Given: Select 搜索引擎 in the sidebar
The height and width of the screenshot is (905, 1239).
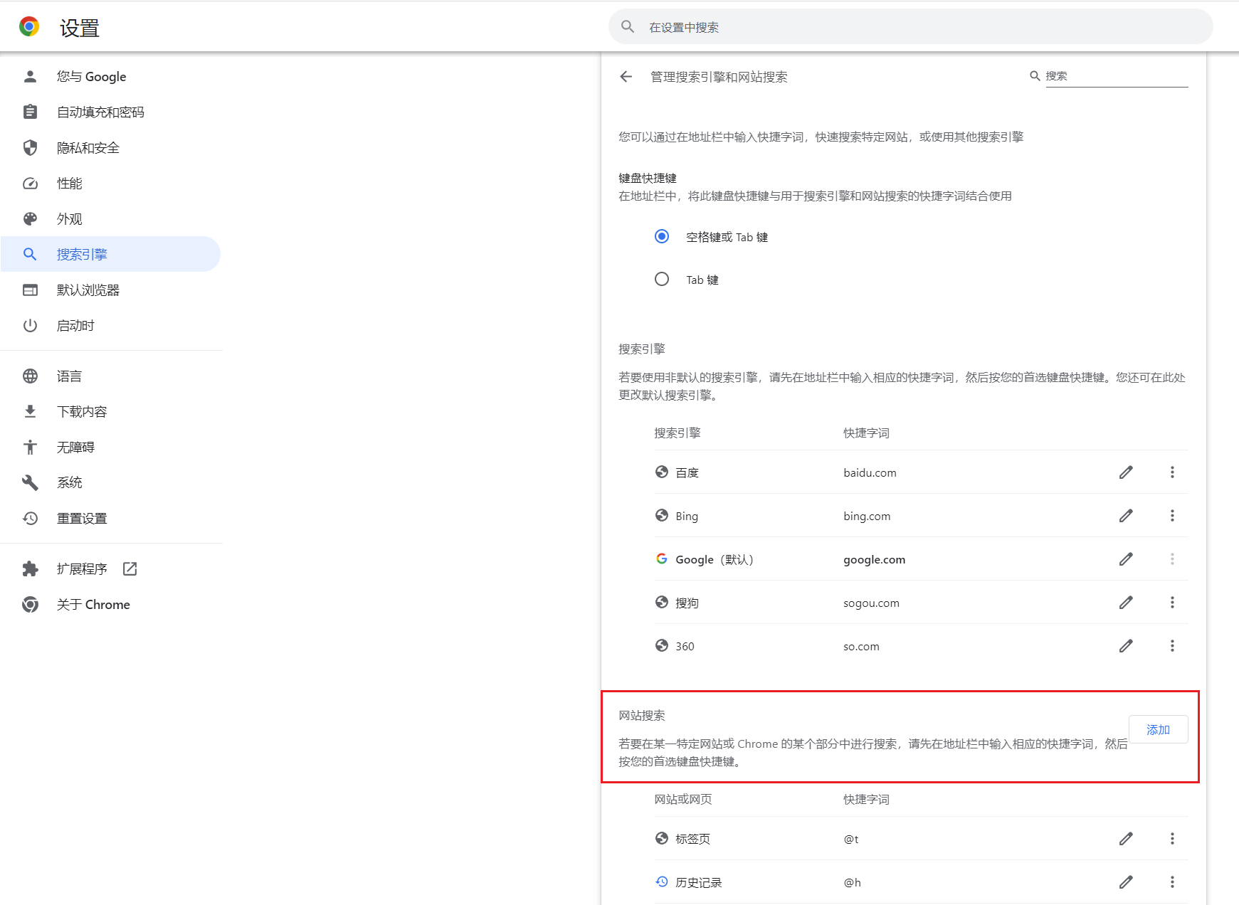Looking at the screenshot, I should [x=111, y=254].
